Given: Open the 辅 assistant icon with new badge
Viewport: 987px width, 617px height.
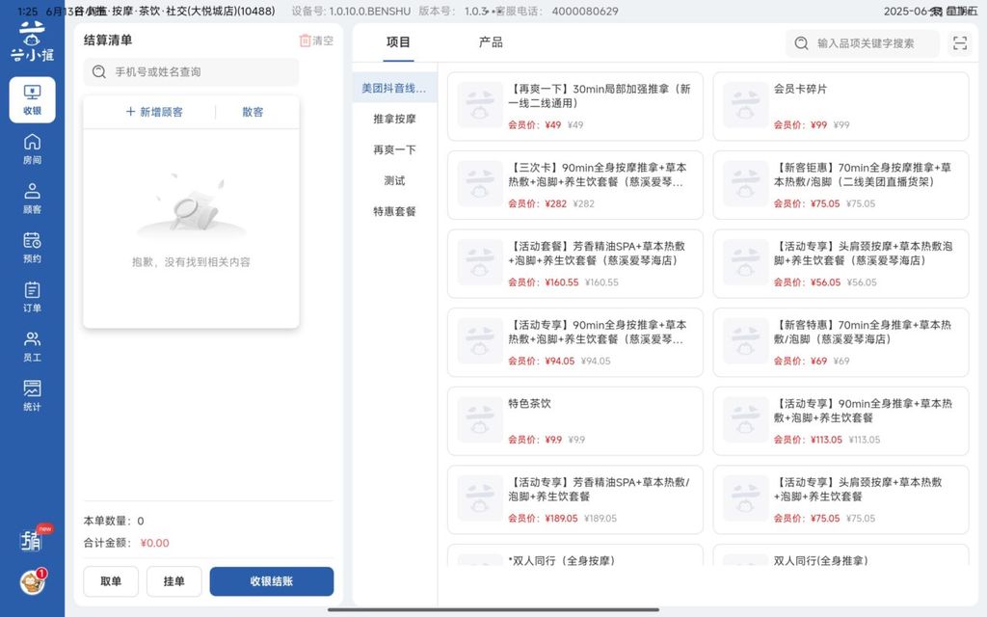Looking at the screenshot, I should coord(32,540).
